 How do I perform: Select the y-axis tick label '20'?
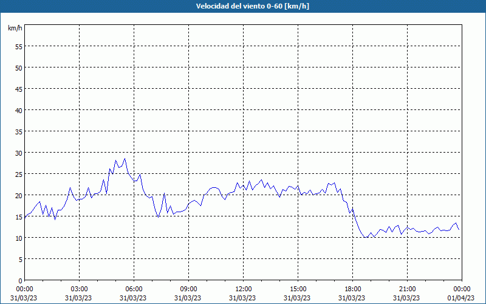[x=18, y=196]
